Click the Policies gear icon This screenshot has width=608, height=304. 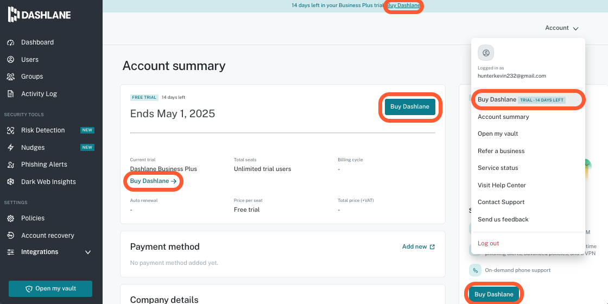10,218
